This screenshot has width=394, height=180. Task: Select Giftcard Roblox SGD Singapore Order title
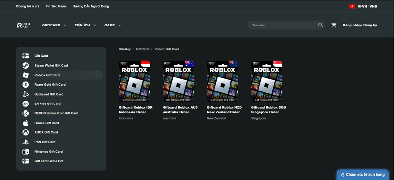click(x=268, y=110)
